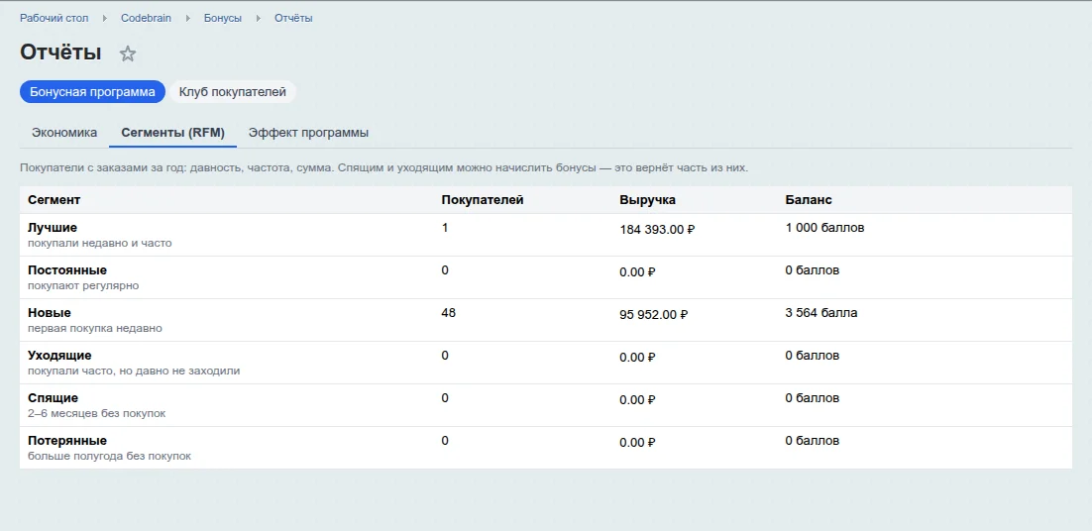
Task: Switch to Эффект программы tab
Action: point(308,133)
